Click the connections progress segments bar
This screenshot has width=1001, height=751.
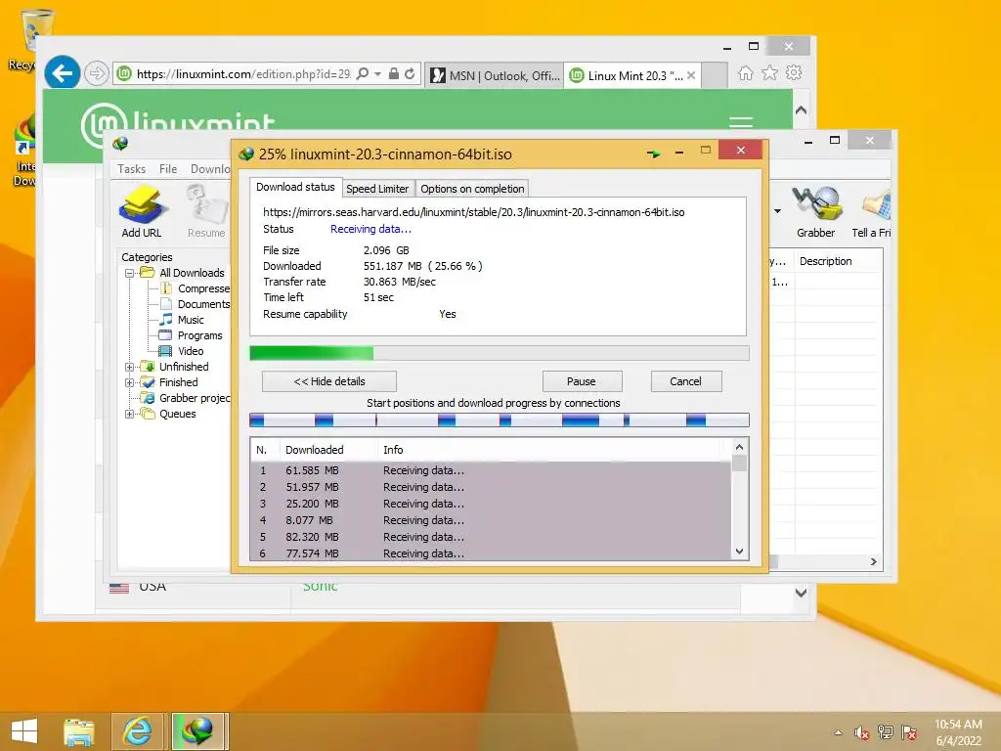[500, 420]
